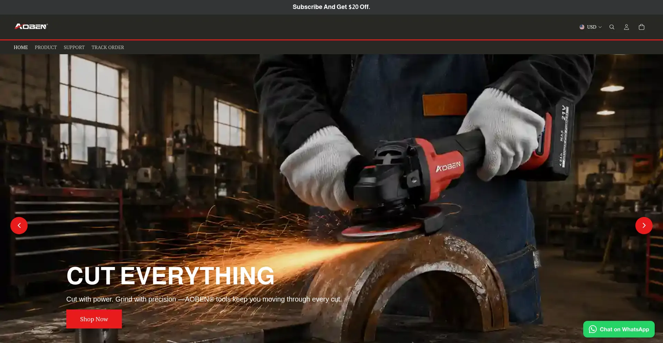
Task: Open Chat on WhatsApp button
Action: [619, 329]
